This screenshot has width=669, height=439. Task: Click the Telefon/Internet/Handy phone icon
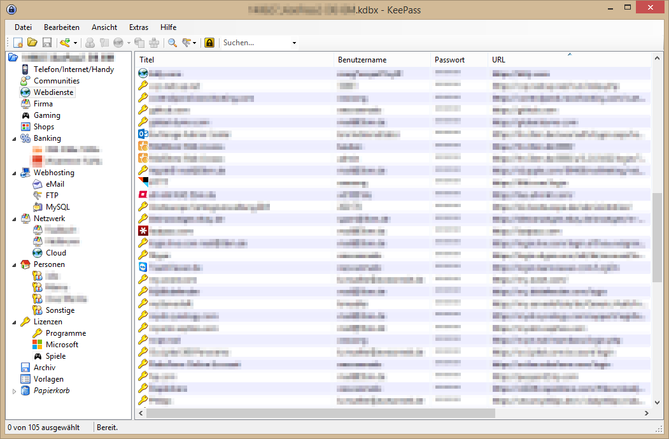(x=25, y=69)
